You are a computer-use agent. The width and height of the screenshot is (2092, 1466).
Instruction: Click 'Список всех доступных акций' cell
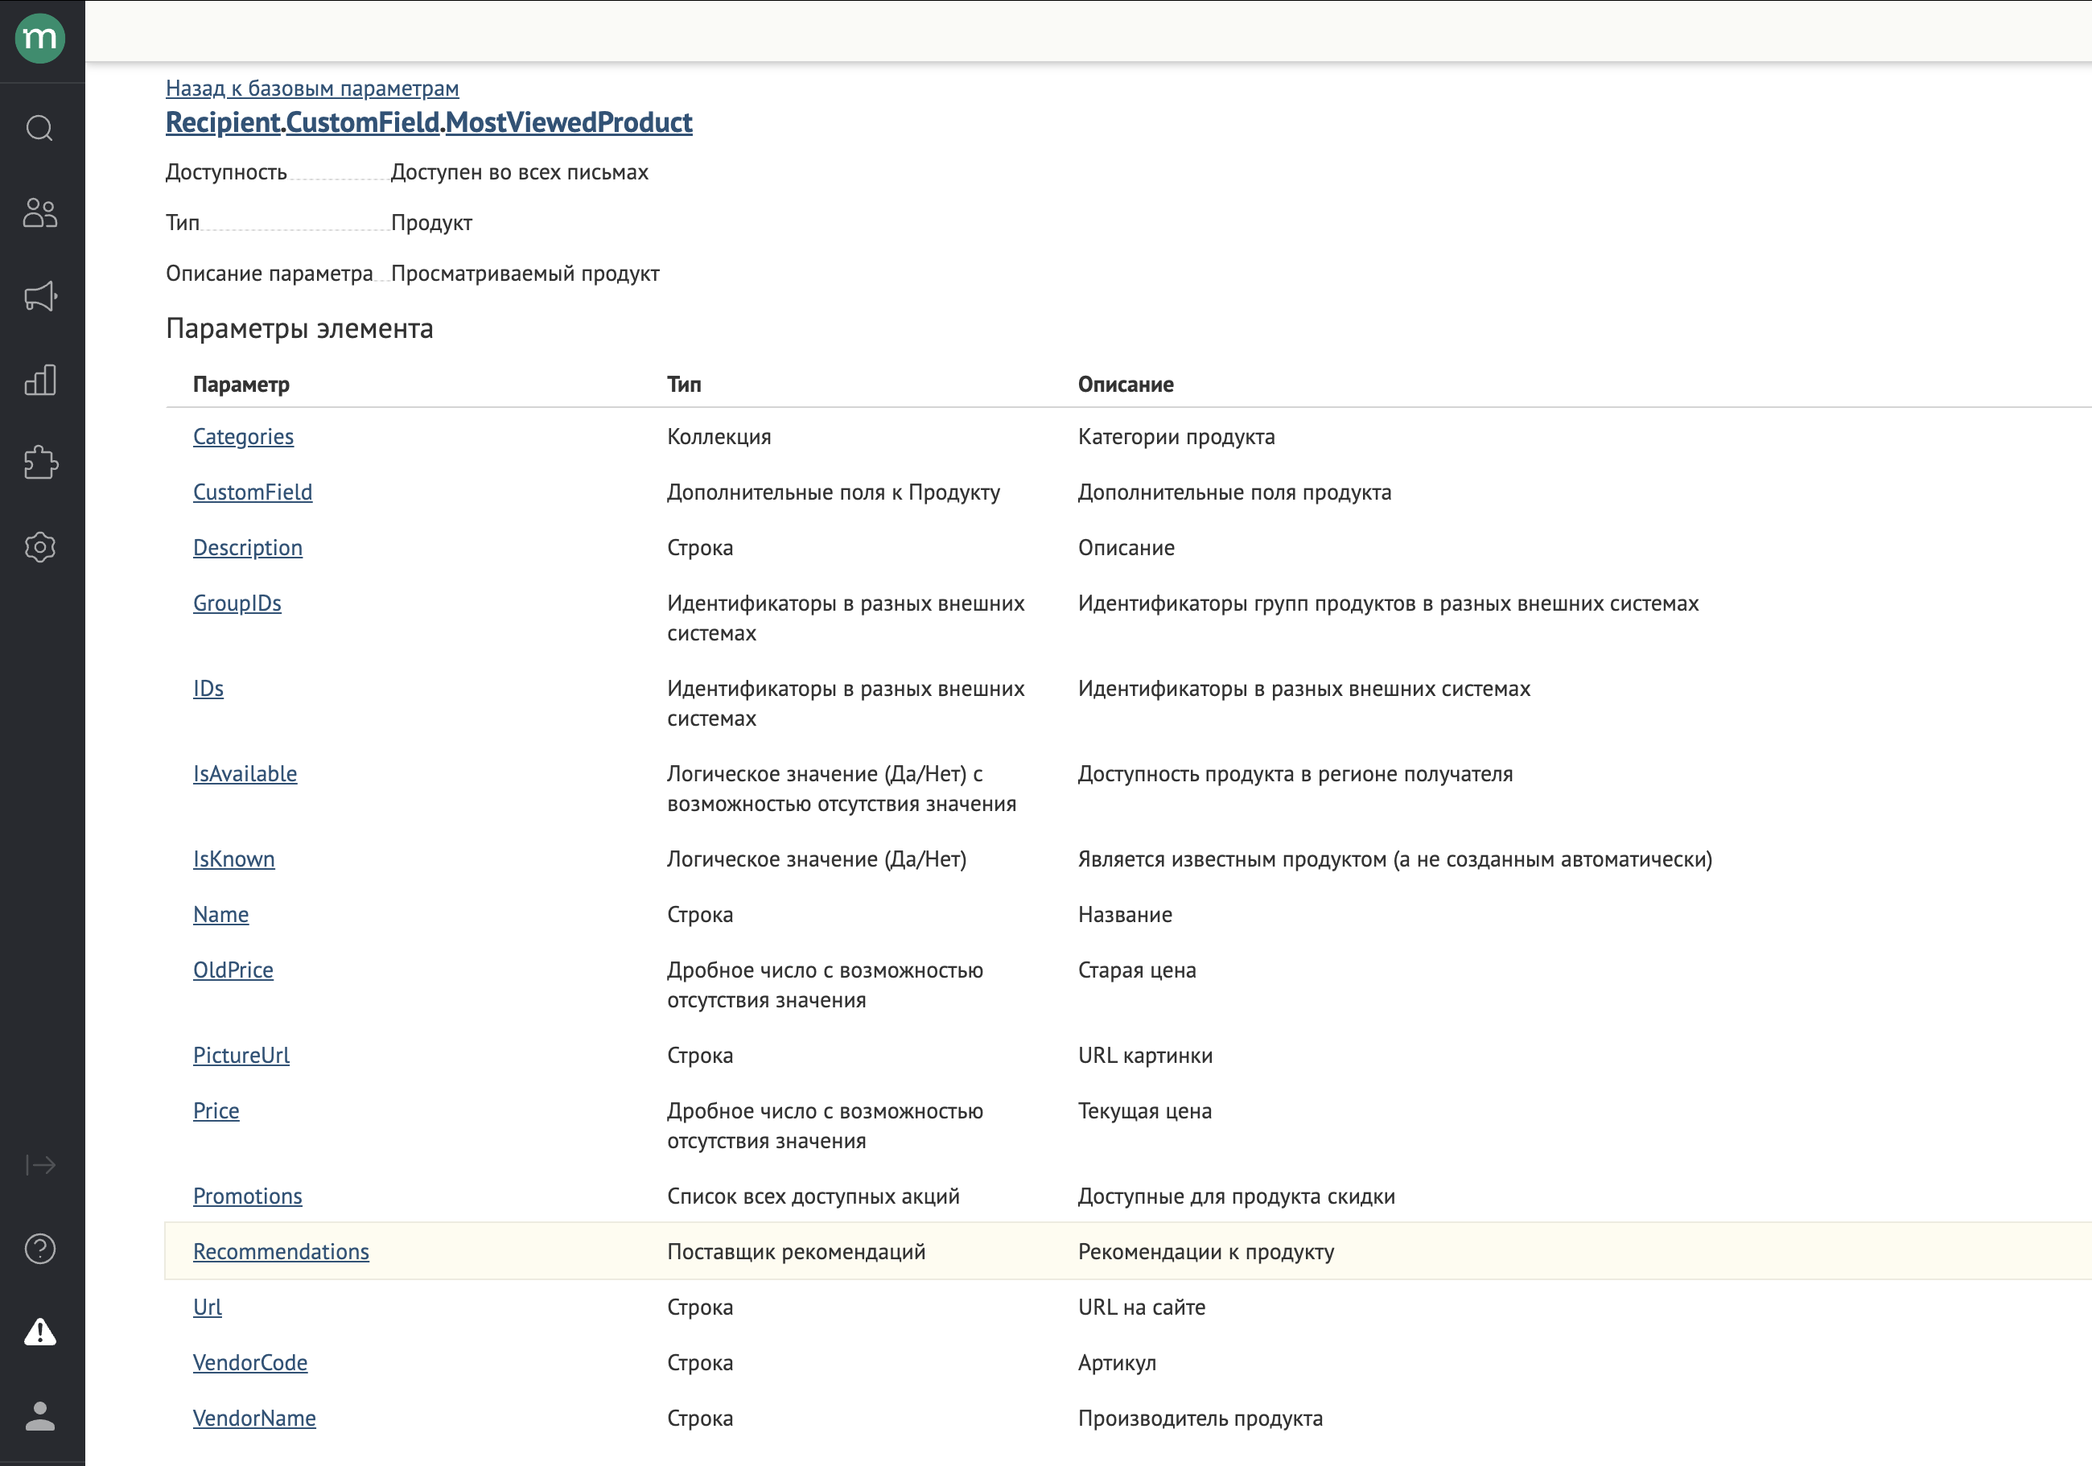point(813,1196)
